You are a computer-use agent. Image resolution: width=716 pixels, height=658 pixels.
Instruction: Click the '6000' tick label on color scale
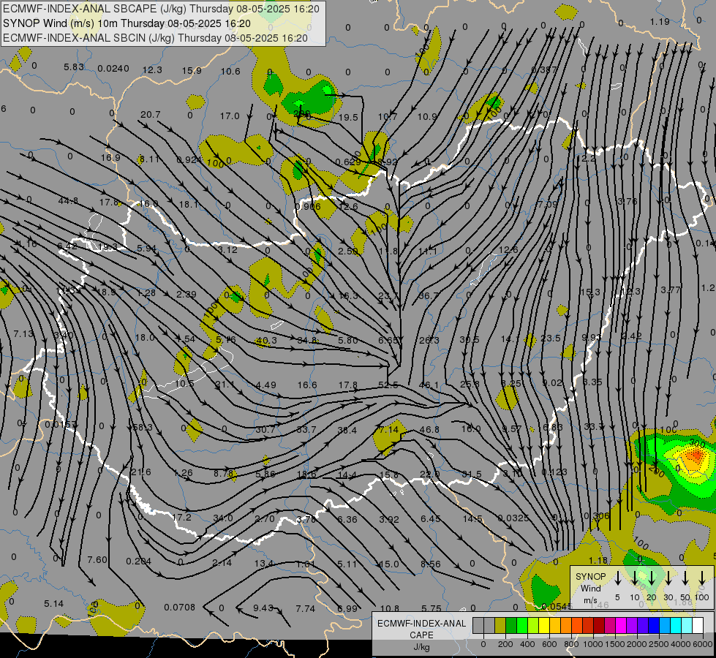point(703,644)
